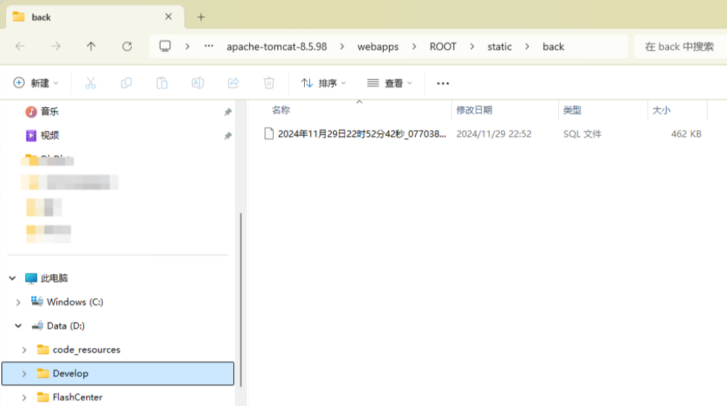Open chevron after apache-tomcat-8.5.98
The width and height of the screenshot is (727, 406).
point(343,47)
